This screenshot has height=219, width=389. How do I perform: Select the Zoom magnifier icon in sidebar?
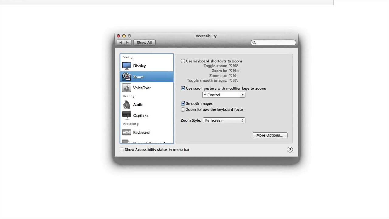point(126,77)
